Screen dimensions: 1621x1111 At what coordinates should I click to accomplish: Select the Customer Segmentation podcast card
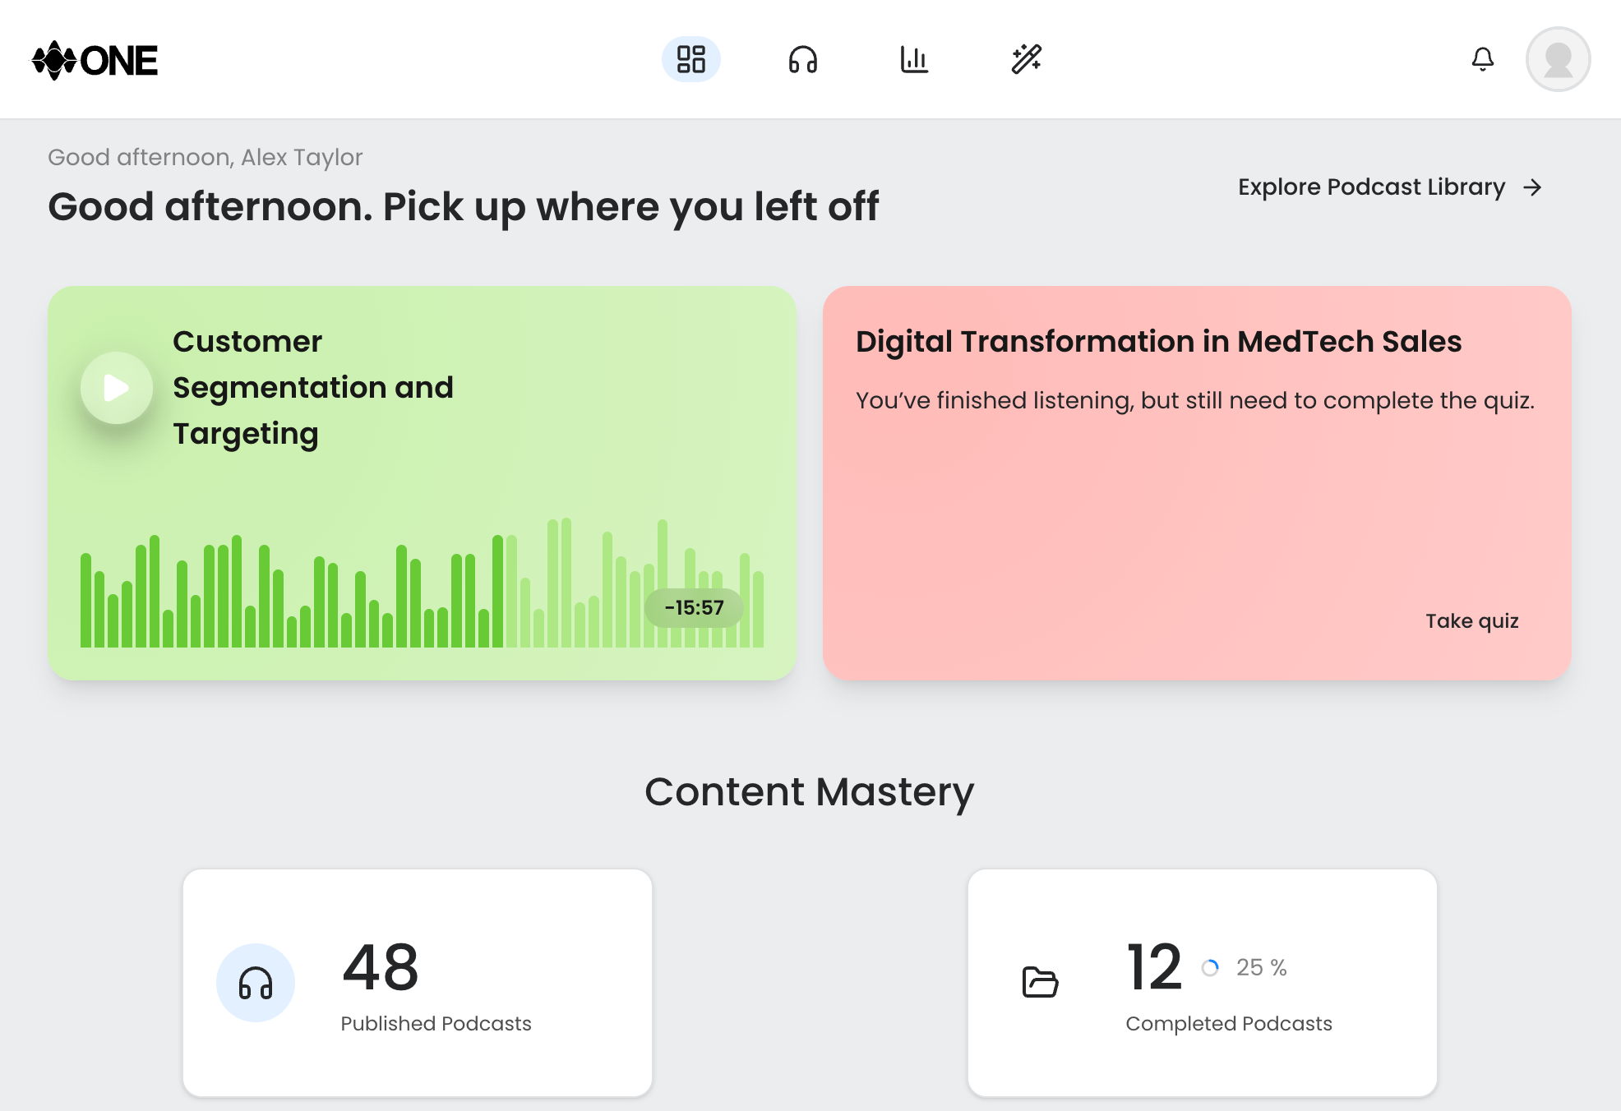click(422, 481)
